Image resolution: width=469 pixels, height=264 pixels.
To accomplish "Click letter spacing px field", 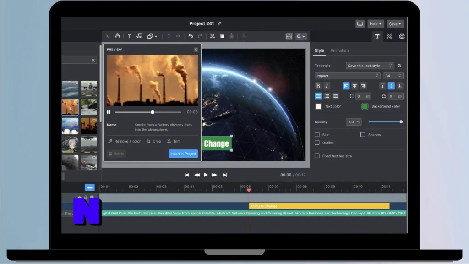I will [395, 96].
